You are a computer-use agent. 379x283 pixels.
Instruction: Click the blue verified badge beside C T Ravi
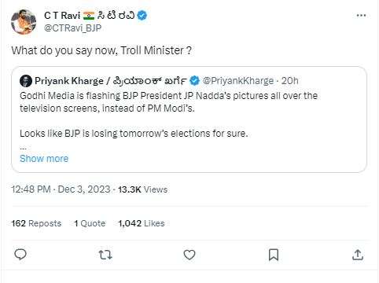[142, 16]
